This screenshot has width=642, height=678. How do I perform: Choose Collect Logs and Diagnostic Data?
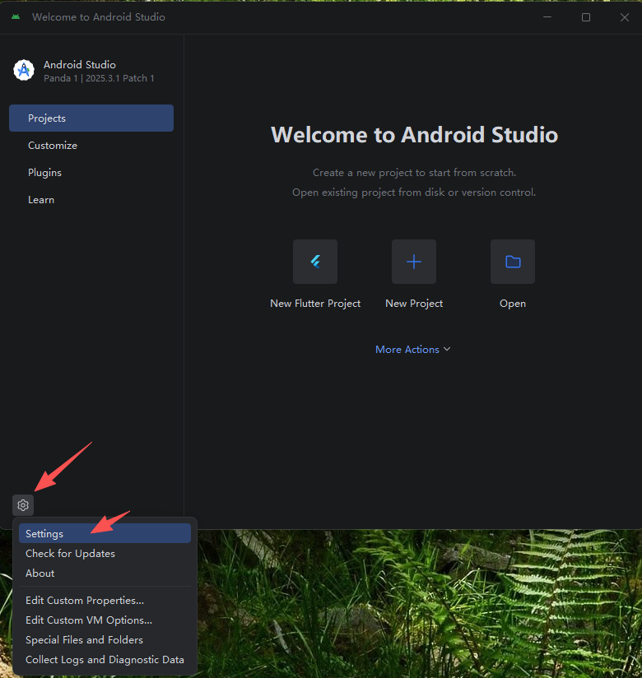point(105,660)
